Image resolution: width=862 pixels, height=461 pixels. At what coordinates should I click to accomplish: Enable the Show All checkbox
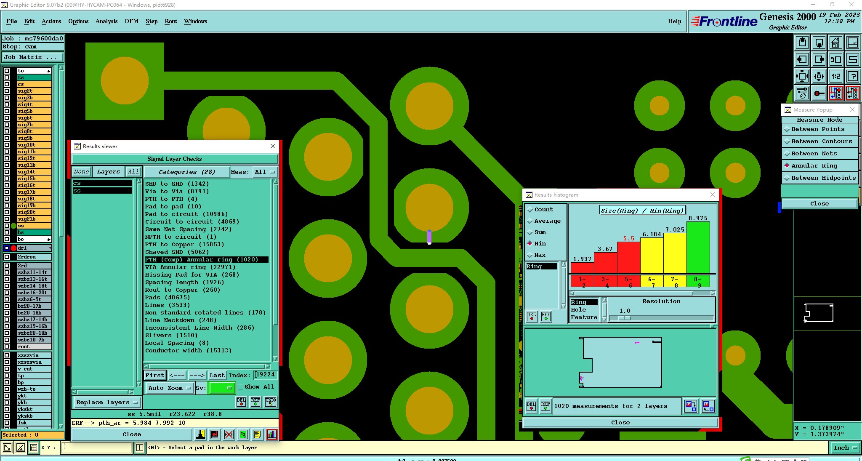pos(241,387)
